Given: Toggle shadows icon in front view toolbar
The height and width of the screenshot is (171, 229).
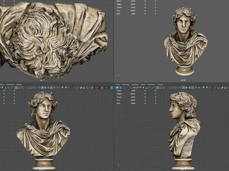Looking at the screenshot, I should coord(58,87).
